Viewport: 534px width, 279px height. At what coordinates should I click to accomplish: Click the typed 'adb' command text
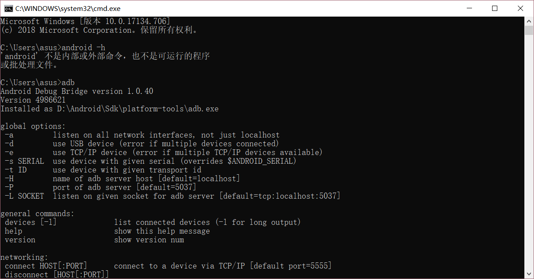tap(68, 83)
